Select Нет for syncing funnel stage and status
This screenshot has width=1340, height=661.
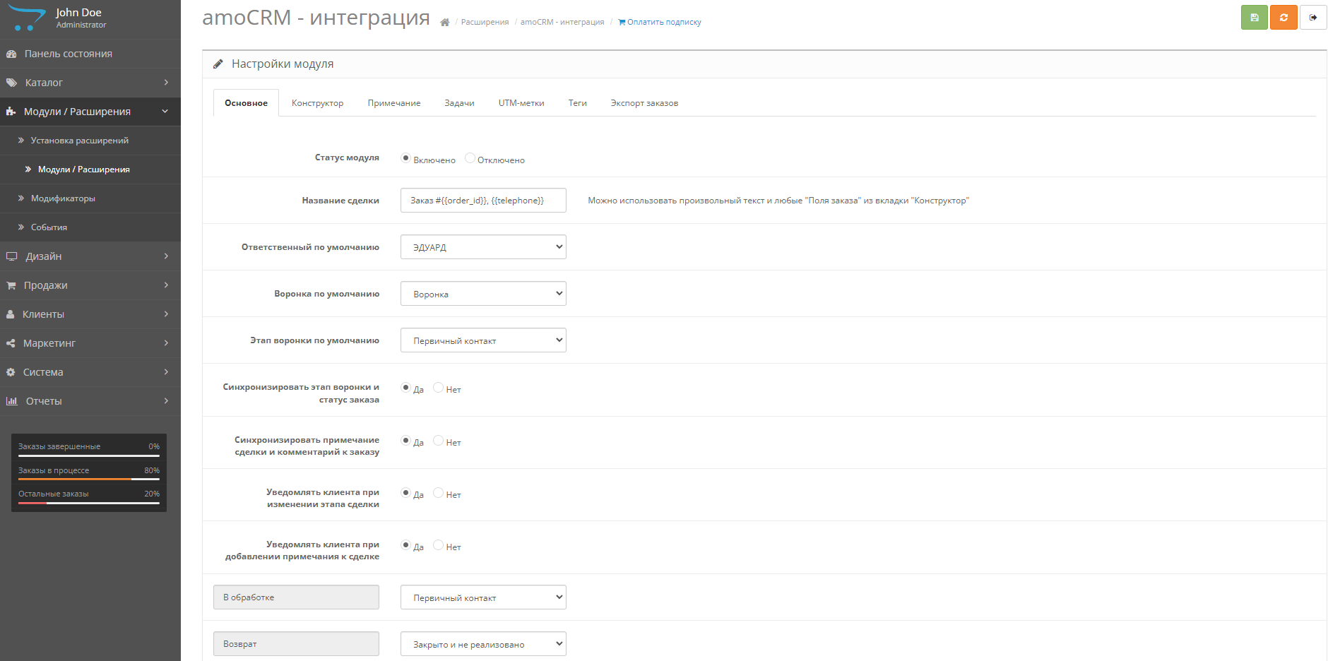(438, 388)
